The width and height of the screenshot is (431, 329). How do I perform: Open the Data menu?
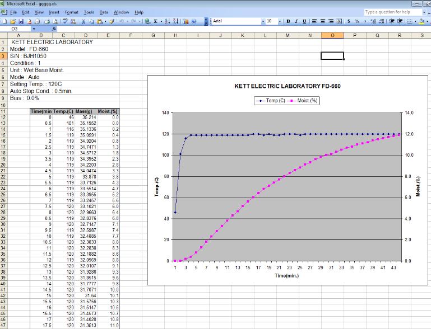[104, 12]
